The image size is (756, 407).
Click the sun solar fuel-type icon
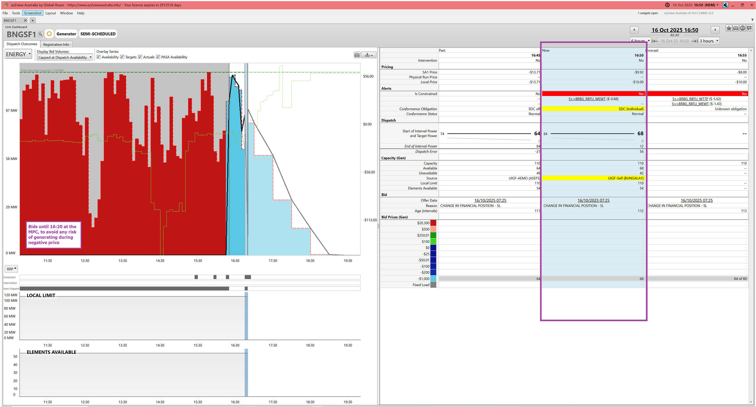click(x=49, y=34)
